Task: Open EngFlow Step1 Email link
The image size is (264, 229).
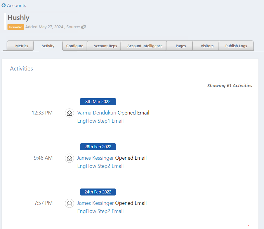Action: (100, 121)
